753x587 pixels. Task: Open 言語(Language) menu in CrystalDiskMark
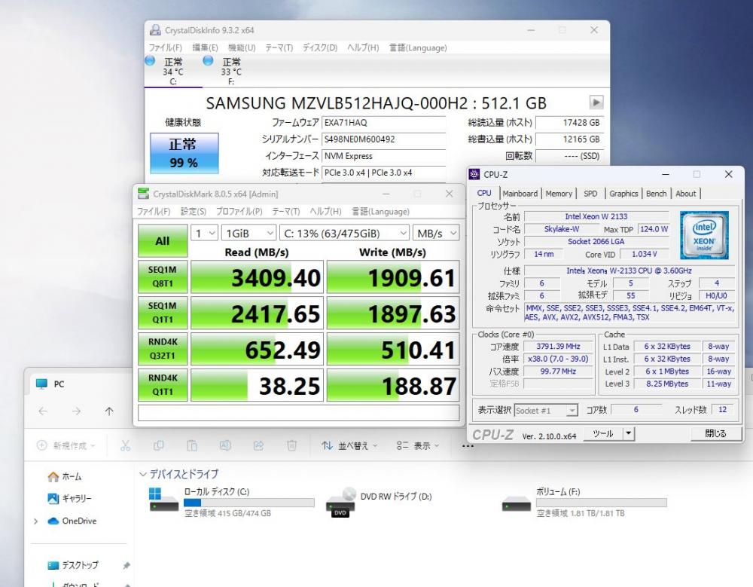[x=380, y=212]
